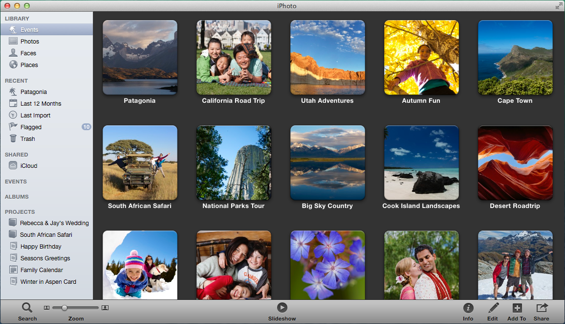Viewport: 565px width, 324px height.
Task: Click the Big Sky Country event title
Action: 327,206
